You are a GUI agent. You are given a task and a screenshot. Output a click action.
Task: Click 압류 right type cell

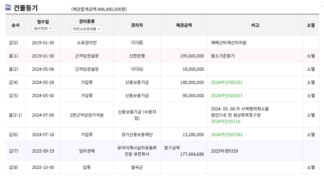coord(87,167)
